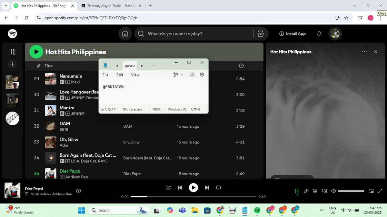
Task: Skip to the next track
Action: pyautogui.click(x=207, y=187)
